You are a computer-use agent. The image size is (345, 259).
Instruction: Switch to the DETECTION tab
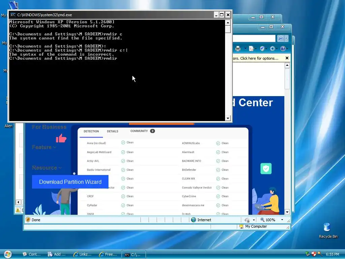pos(91,131)
